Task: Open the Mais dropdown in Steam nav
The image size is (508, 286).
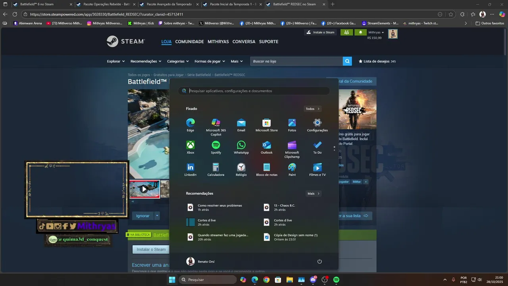Action: (x=237, y=61)
